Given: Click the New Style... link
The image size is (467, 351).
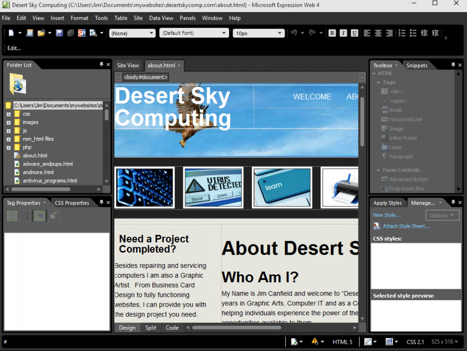Looking at the screenshot, I should click(387, 215).
